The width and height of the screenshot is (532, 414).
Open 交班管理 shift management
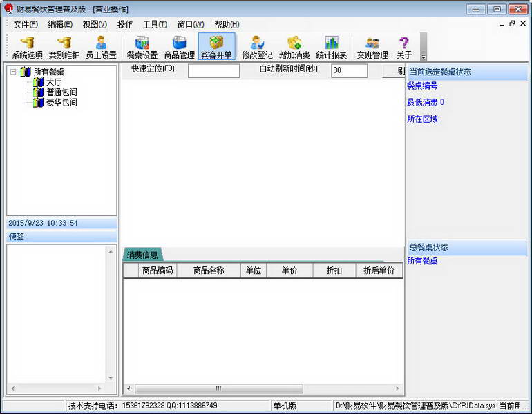click(372, 47)
